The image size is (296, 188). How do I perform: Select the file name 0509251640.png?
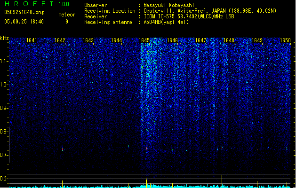[24, 12]
